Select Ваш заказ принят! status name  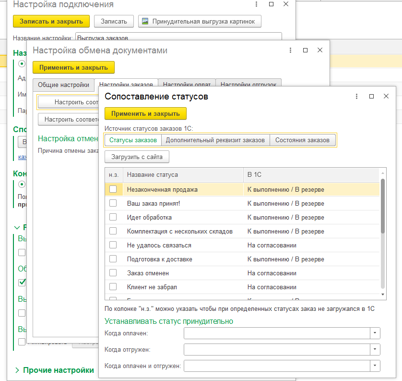click(x=154, y=203)
